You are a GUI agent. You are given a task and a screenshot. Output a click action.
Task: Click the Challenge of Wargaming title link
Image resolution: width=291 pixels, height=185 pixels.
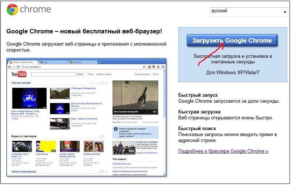click(83, 88)
